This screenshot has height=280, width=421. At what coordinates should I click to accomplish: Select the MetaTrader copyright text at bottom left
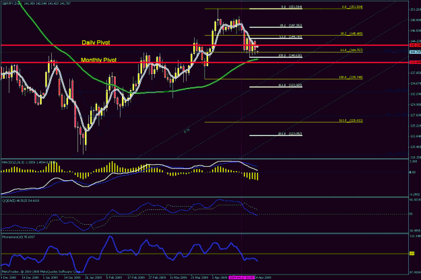click(x=40, y=272)
